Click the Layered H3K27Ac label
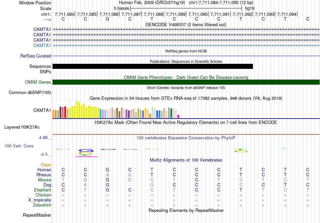 [x=22, y=127]
